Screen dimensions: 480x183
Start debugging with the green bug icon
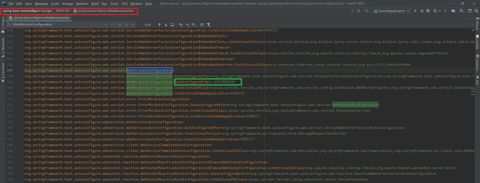coord(422,11)
